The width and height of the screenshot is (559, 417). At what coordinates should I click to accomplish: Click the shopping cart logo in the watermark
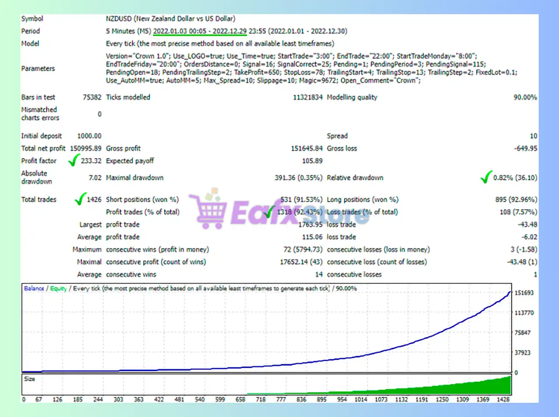click(x=209, y=210)
